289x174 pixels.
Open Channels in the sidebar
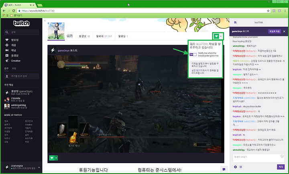[x=14, y=50]
